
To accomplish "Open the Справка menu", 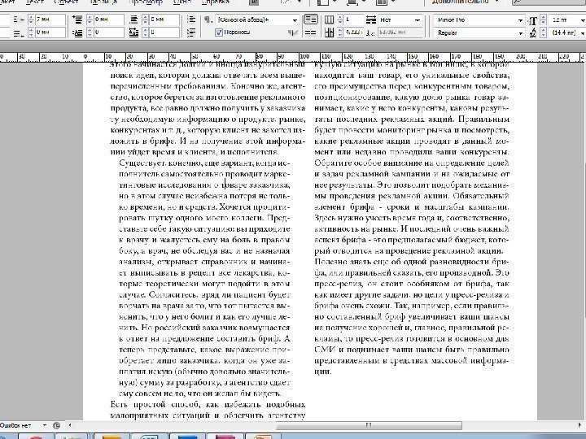I will coord(215,2).
